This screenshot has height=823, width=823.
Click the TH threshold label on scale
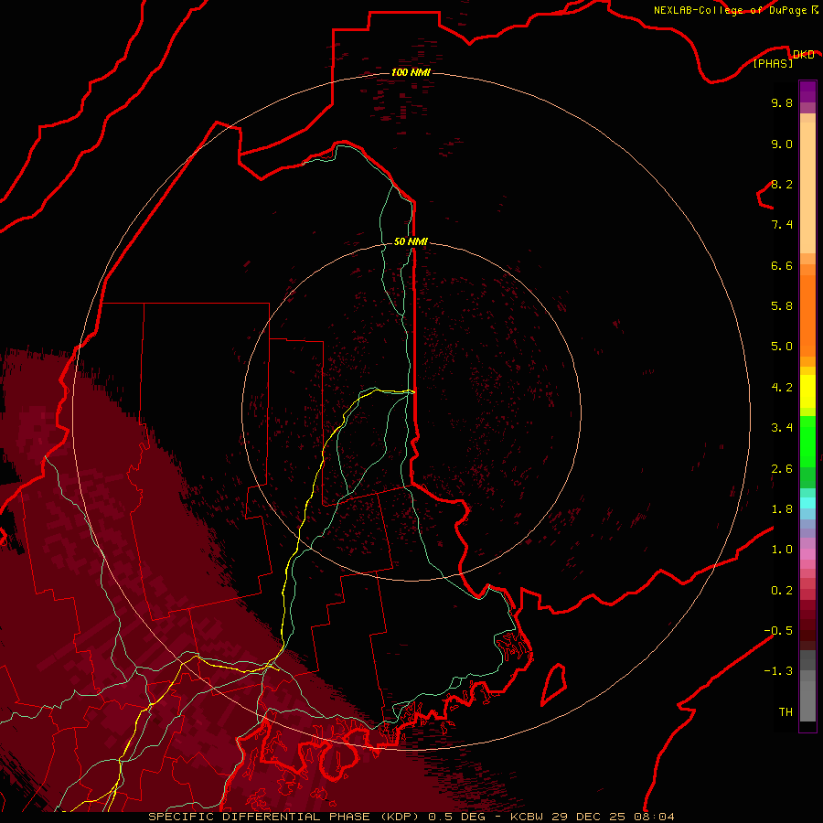click(x=786, y=712)
